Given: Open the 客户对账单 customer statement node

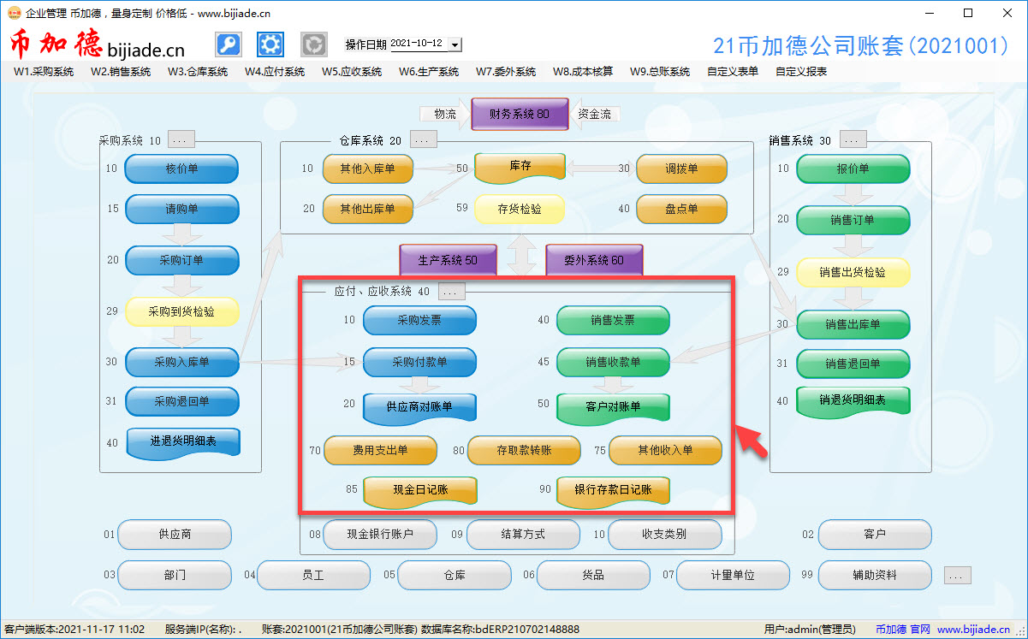Looking at the screenshot, I should 613,407.
